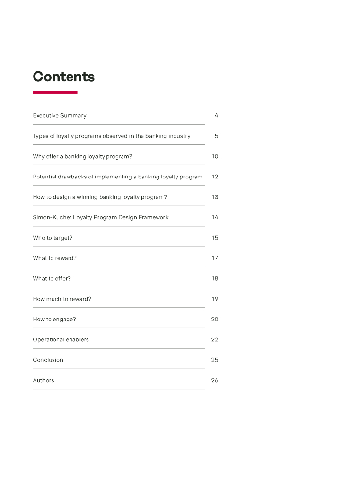352x498 pixels.
Task: Click 'Why offer a banking loyalty program?'
Action: (x=82, y=157)
